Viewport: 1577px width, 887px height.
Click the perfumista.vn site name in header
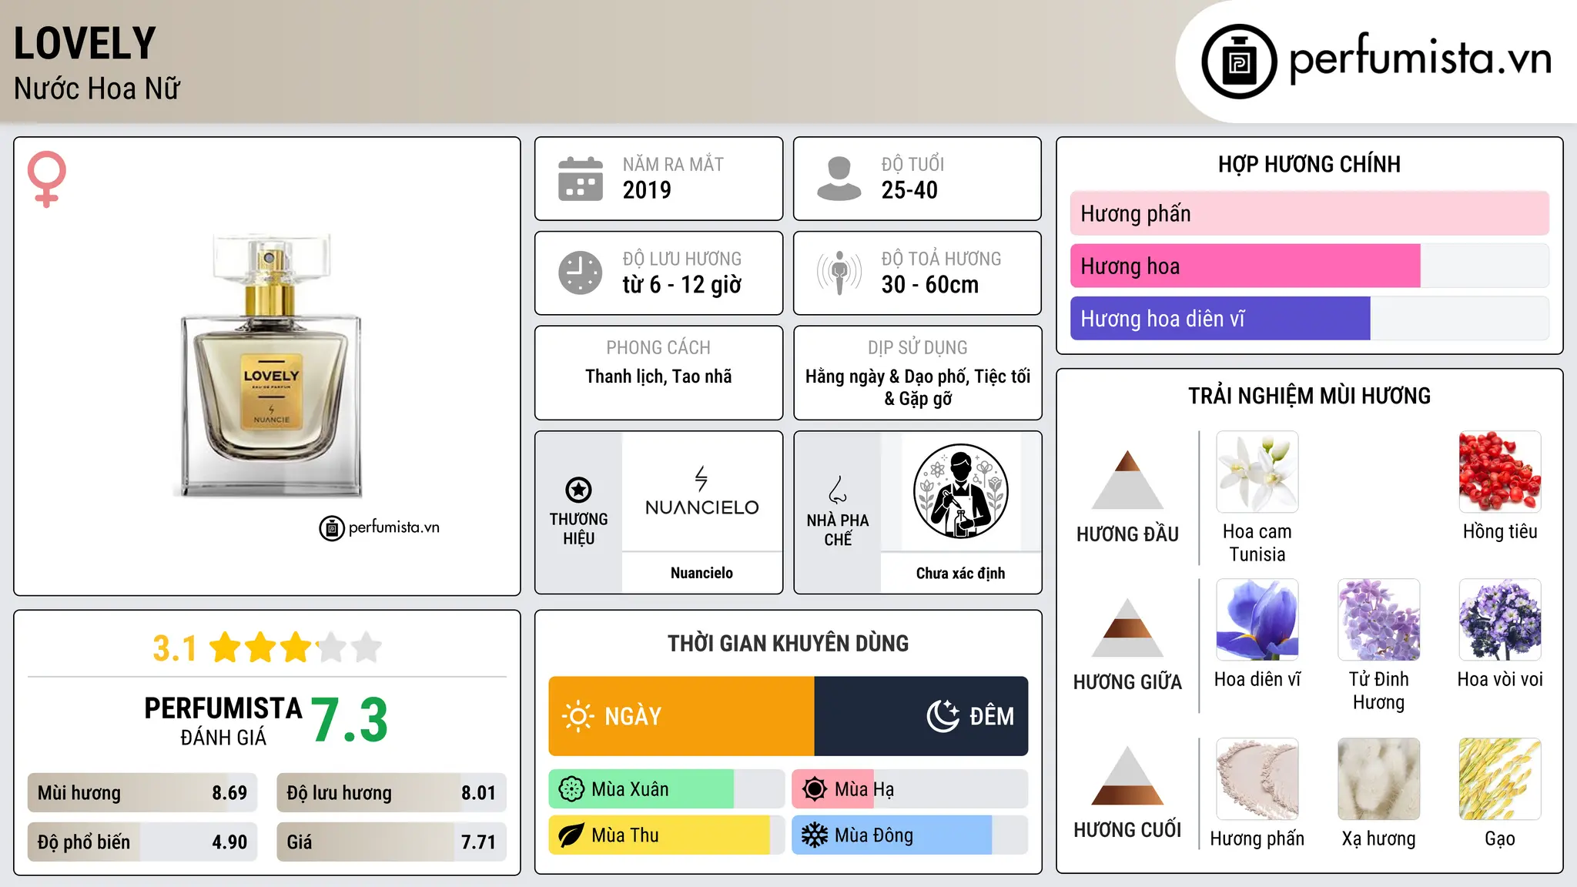tap(1420, 59)
